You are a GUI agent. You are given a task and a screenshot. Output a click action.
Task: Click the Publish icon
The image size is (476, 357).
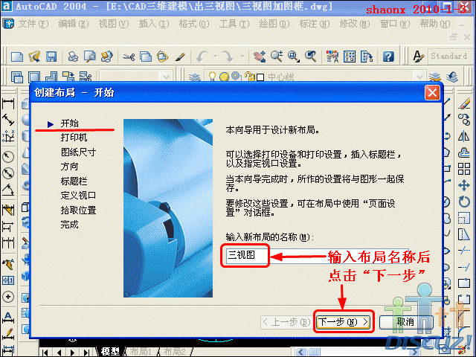click(x=107, y=57)
